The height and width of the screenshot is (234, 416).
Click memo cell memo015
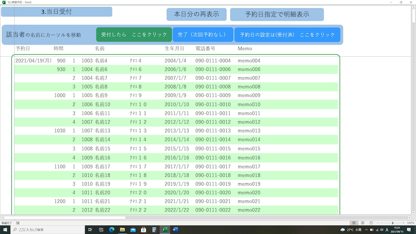[x=249, y=148]
